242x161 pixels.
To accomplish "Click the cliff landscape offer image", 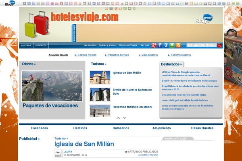I will pyautogui.click(x=52, y=86).
